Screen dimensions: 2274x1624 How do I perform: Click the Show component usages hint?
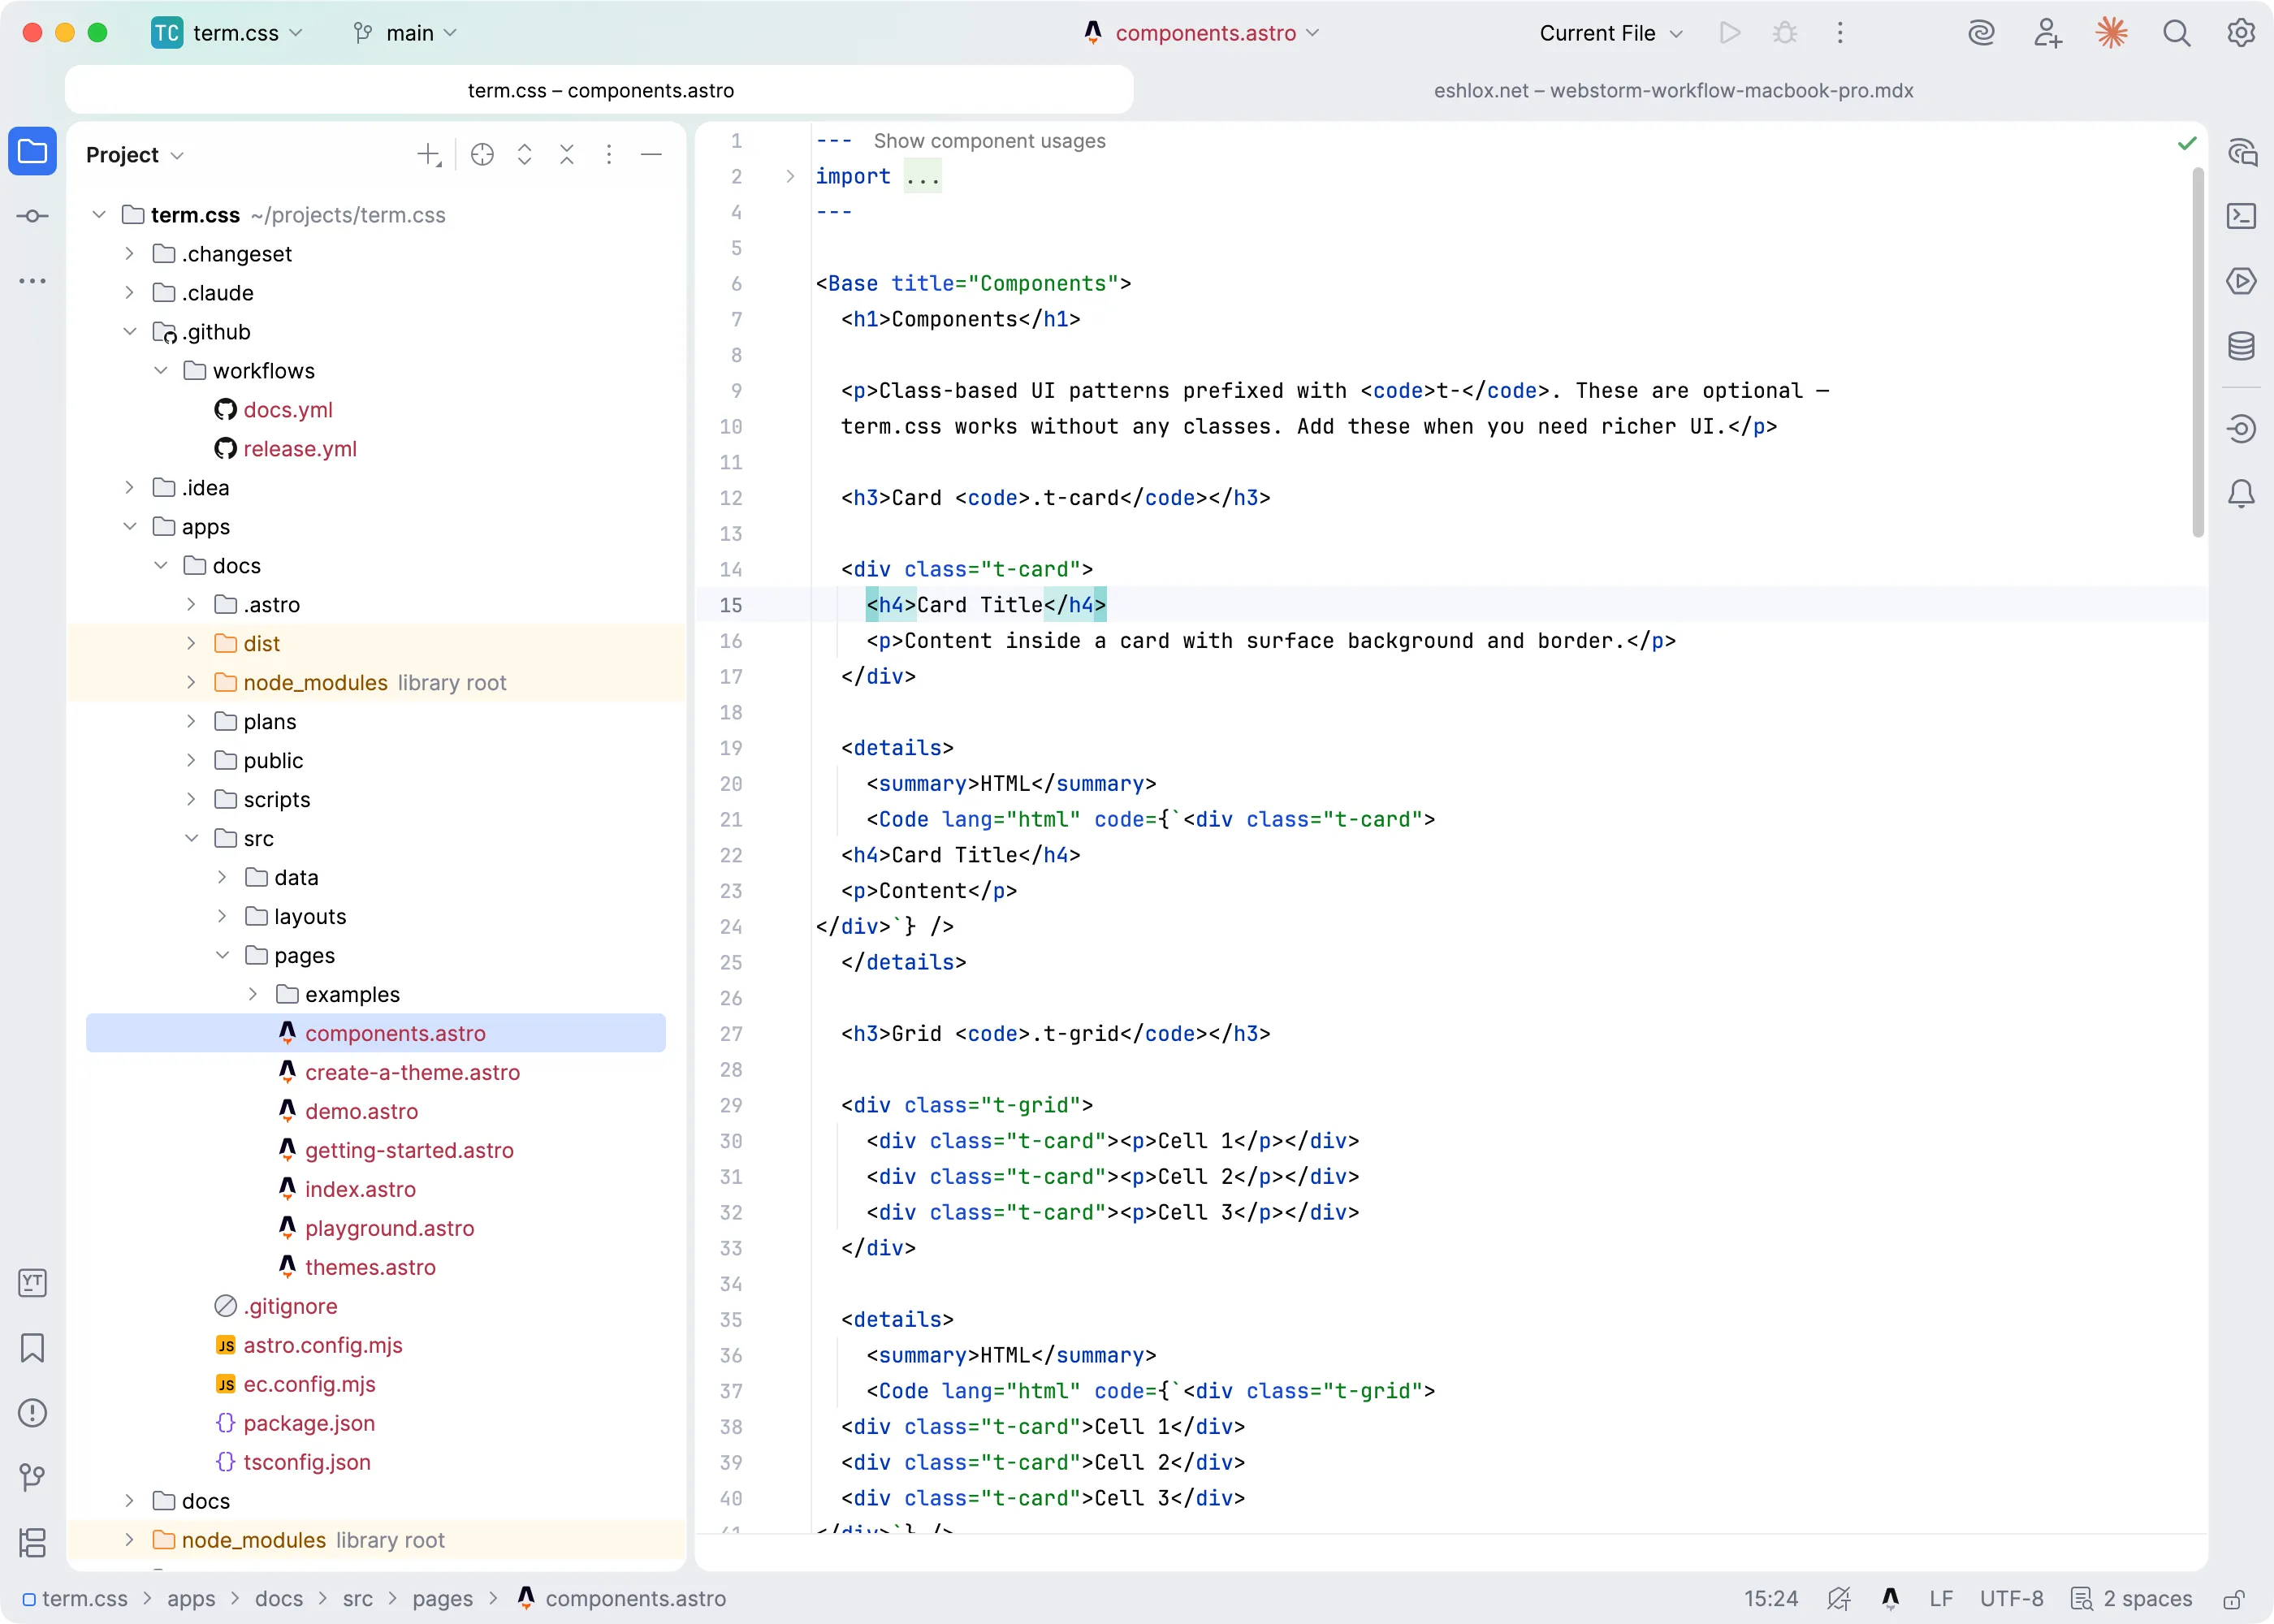tap(988, 141)
